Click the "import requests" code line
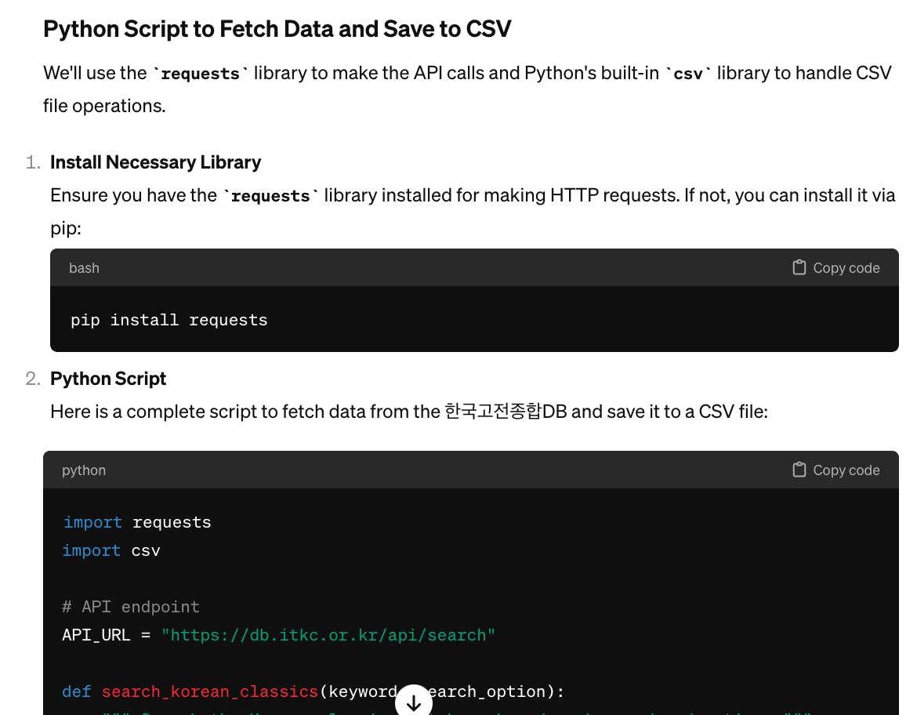This screenshot has height=715, width=917. pyautogui.click(x=137, y=522)
